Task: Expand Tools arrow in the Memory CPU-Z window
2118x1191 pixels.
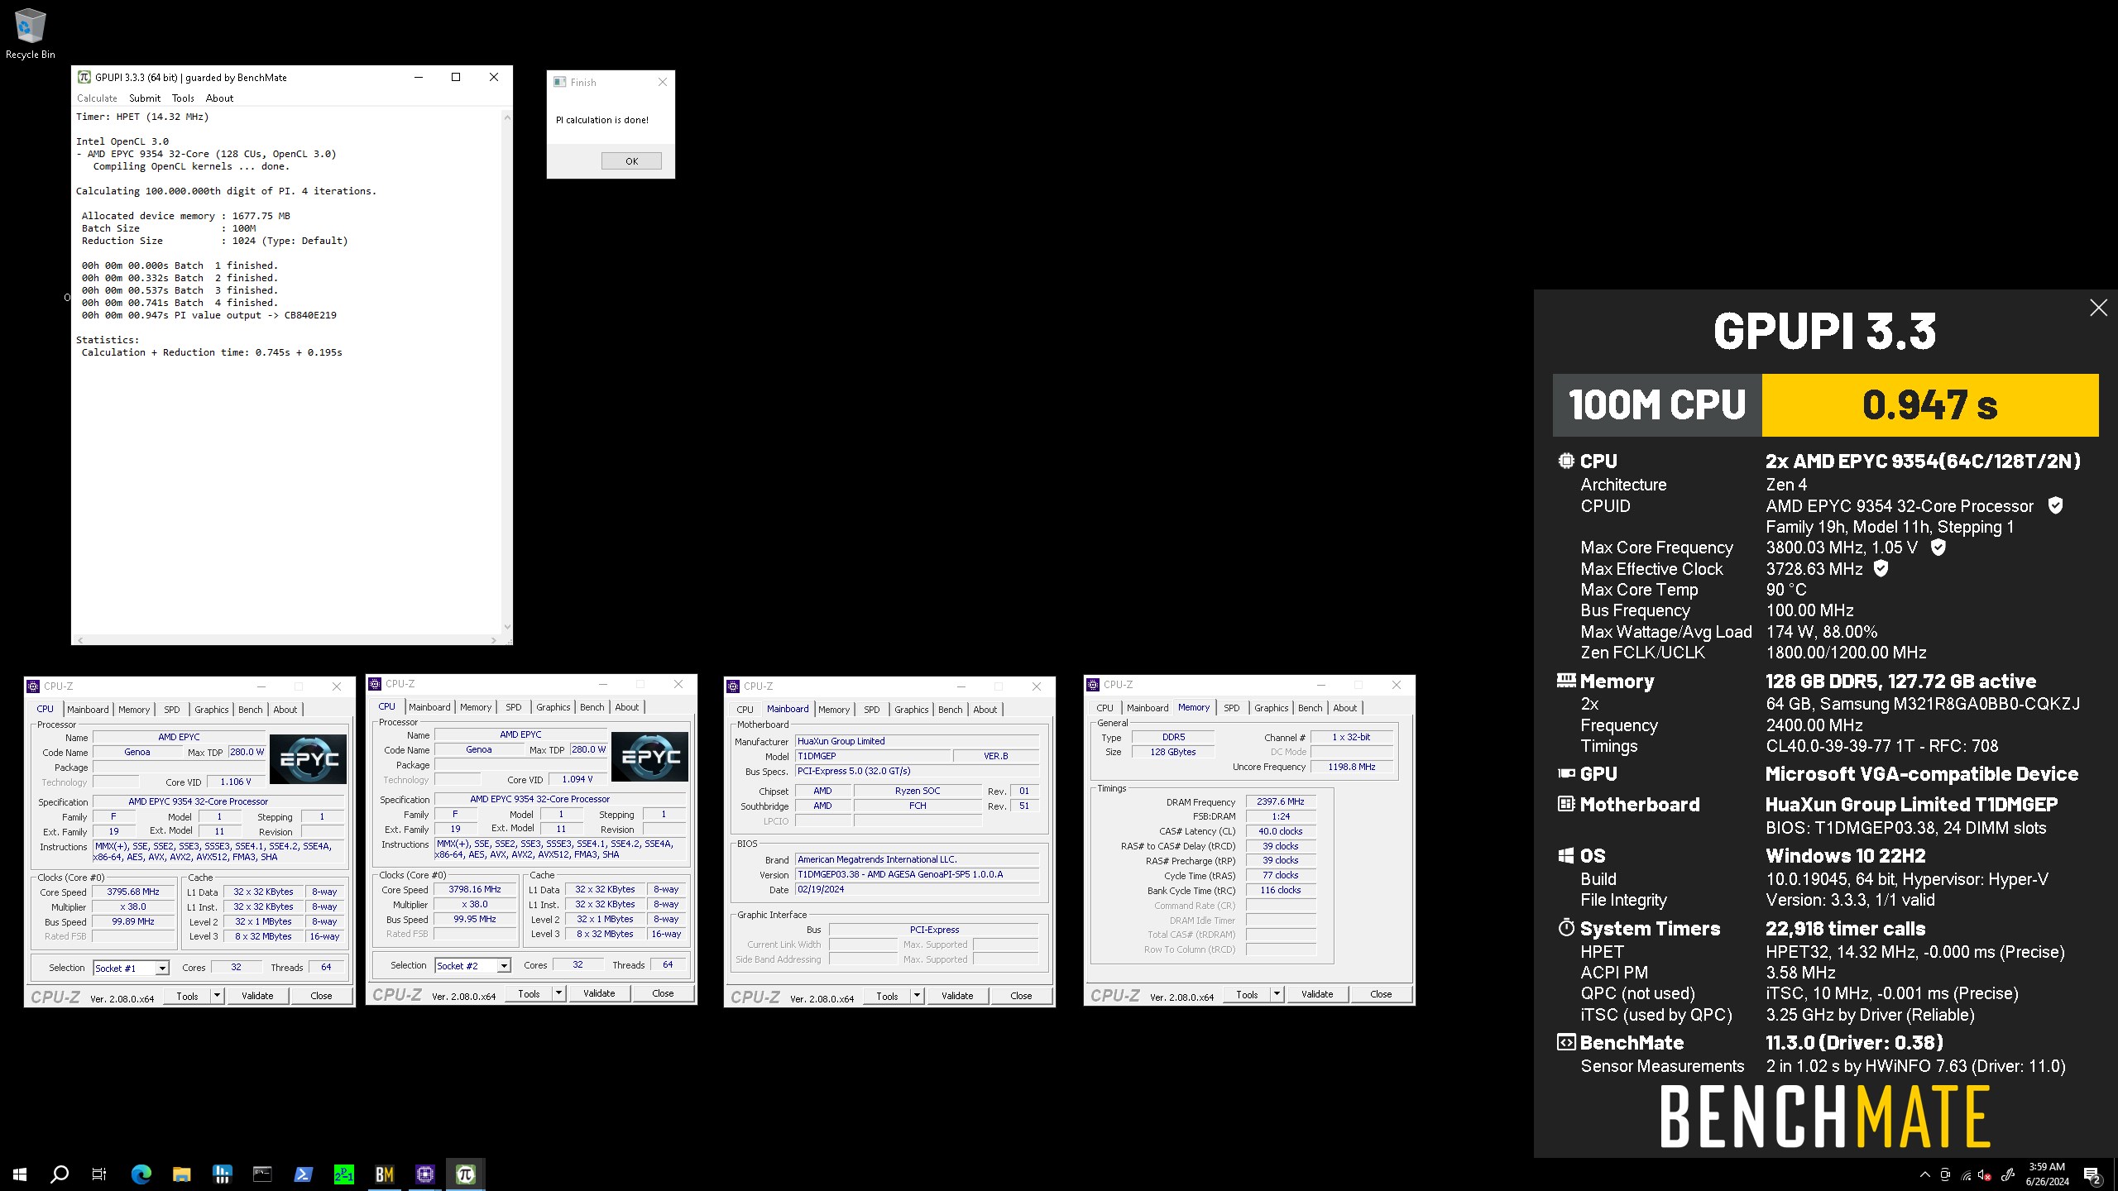Action: (x=1277, y=994)
